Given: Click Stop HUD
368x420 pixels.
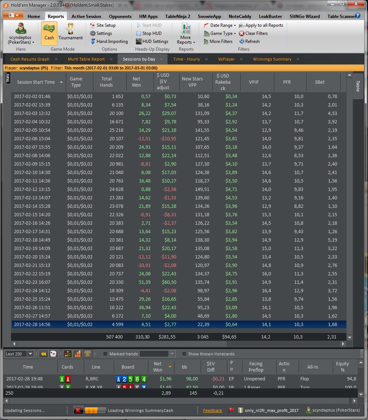Looking at the screenshot, I should 149,33.
